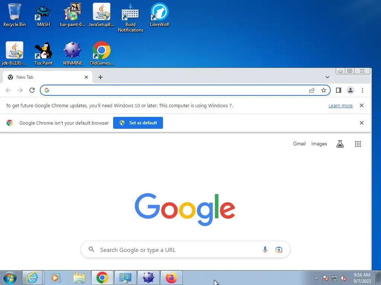The height and width of the screenshot is (285, 381).
Task: Open Windows Explorer from taskbar
Action: [79, 278]
